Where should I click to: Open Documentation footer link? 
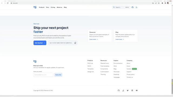coord(118,63)
